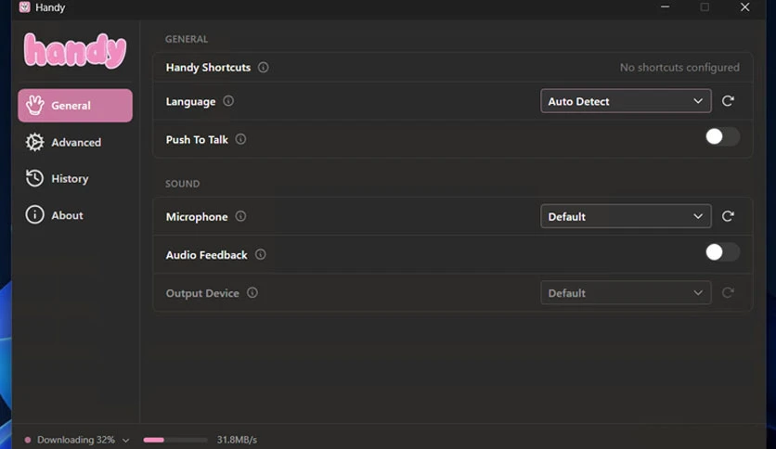Reset the Output Device with refresh icon
The image size is (776, 449).
pyautogui.click(x=728, y=293)
